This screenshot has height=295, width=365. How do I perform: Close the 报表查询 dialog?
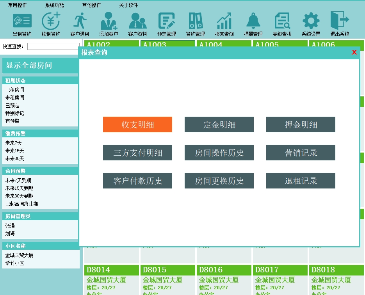[x=354, y=52]
